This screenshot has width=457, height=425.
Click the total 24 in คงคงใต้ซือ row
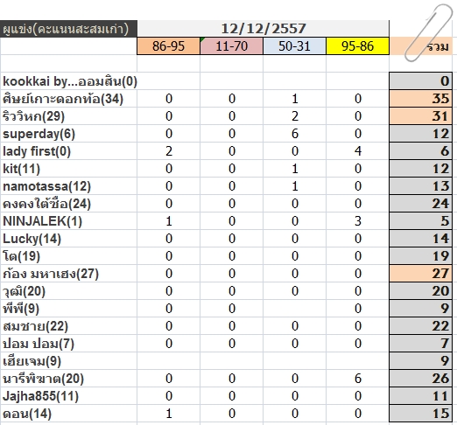(421, 204)
